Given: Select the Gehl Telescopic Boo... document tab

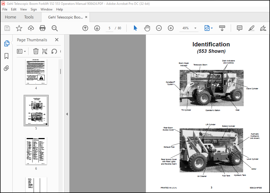Looking at the screenshot, I should click(65, 17).
